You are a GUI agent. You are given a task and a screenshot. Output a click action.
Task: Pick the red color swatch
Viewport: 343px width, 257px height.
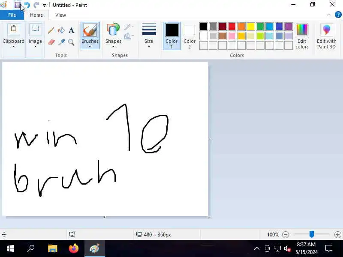point(232,27)
